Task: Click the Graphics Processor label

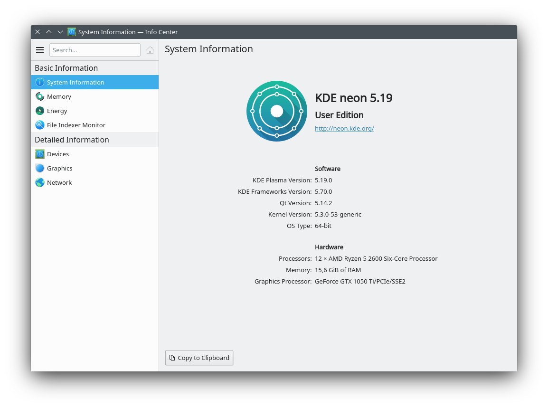Action: pos(283,282)
